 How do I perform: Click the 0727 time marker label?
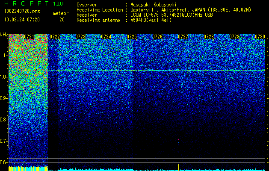click(183, 37)
